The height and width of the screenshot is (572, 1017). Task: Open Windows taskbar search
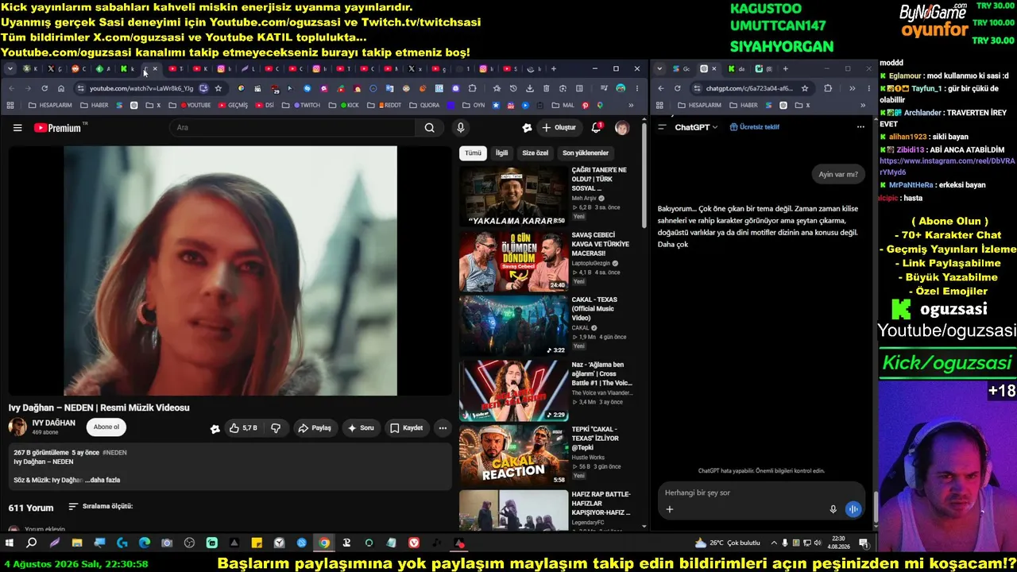32,543
